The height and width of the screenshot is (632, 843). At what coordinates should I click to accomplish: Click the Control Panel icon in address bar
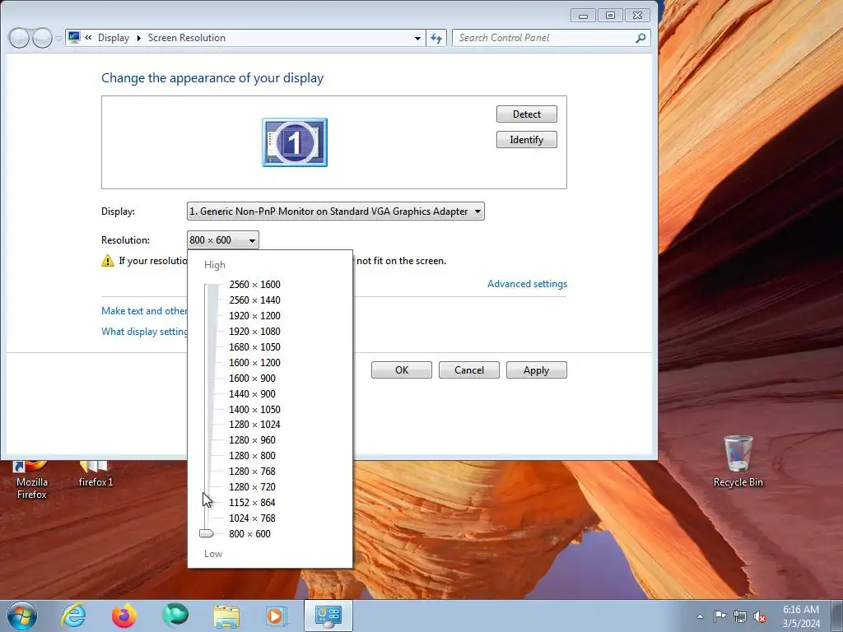coord(74,38)
